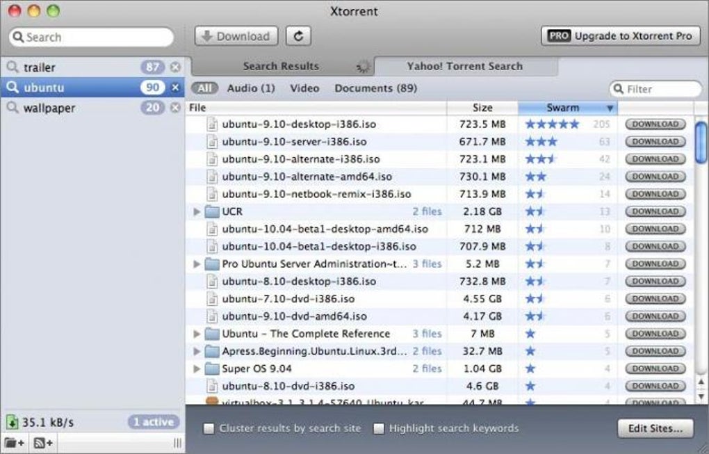
Task: Select the Documents (89) filter
Action: [x=376, y=88]
